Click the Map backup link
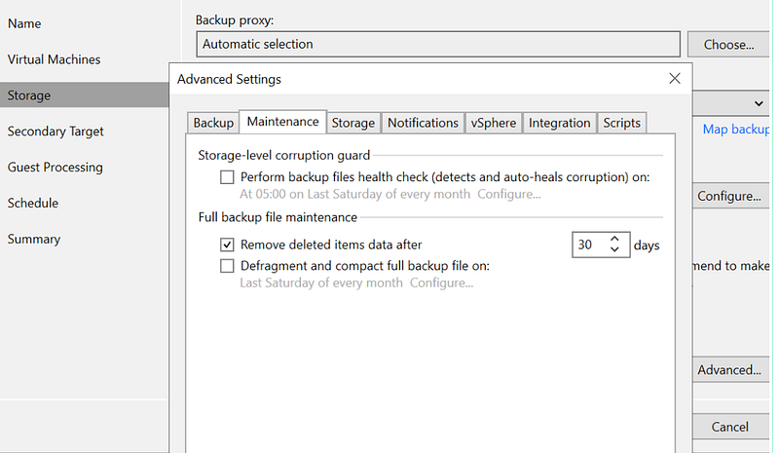 tap(735, 130)
